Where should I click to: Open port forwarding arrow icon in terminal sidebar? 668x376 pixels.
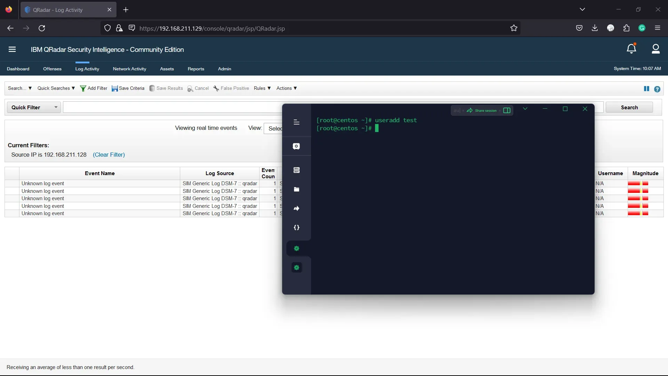296,209
